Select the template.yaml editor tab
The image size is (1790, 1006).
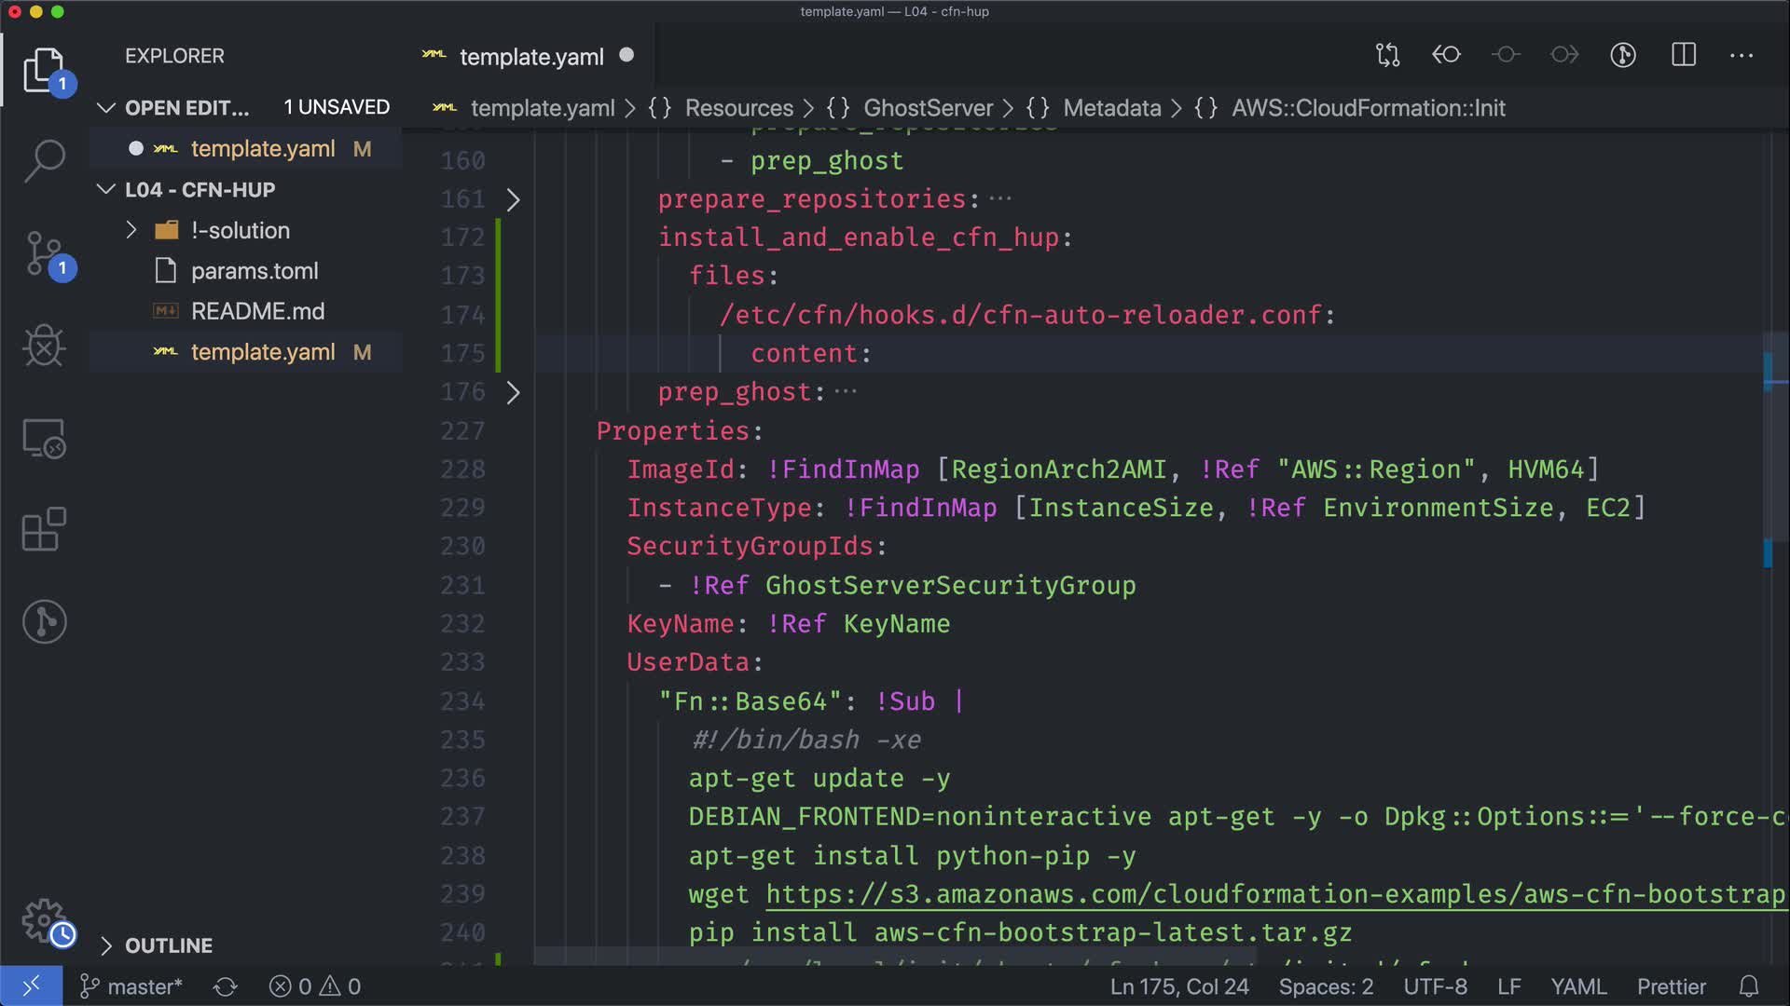[531, 57]
